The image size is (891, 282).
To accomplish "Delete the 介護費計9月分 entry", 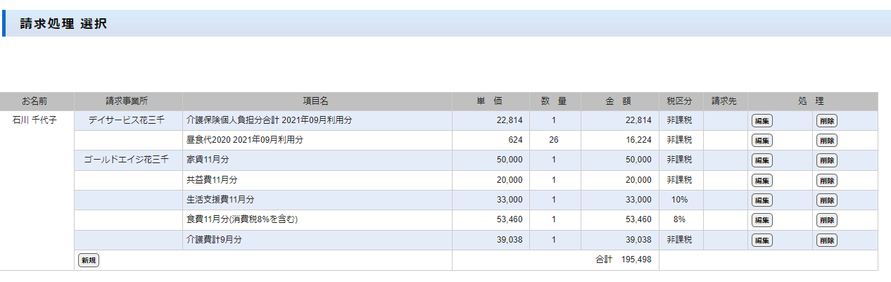I will pos(826,241).
